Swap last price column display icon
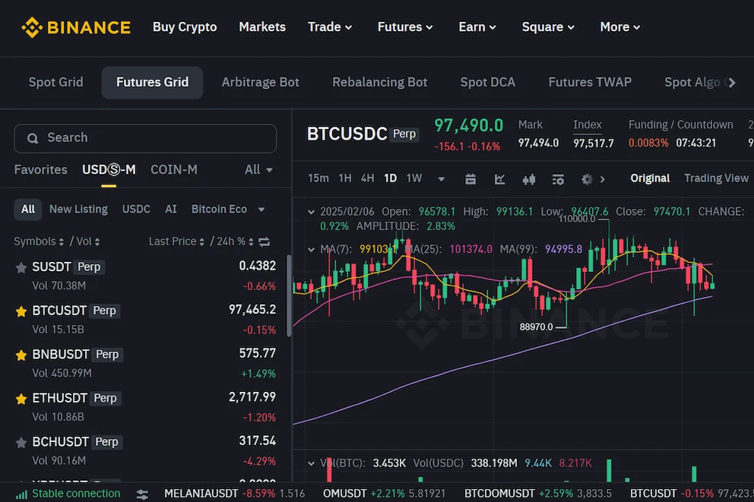This screenshot has width=754, height=502. pos(264,242)
